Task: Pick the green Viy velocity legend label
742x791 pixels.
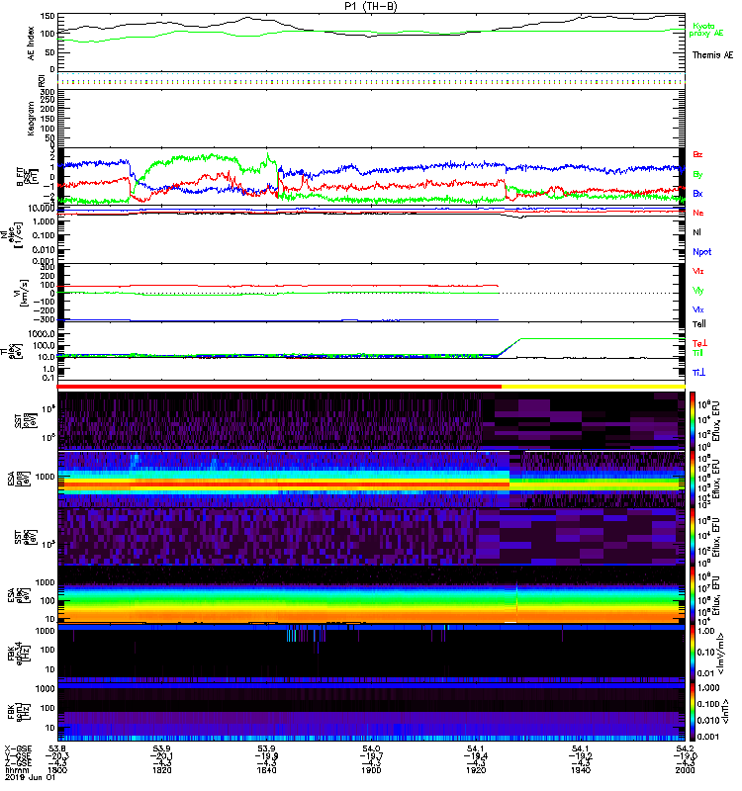Action: (698, 291)
